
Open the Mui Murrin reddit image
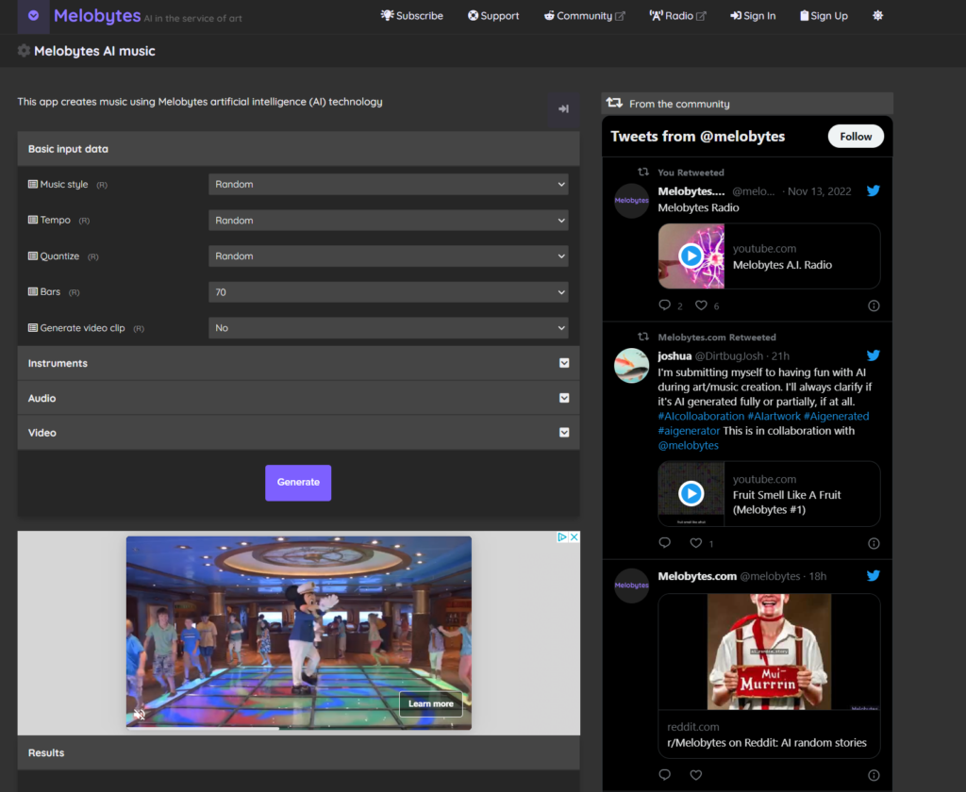coord(769,652)
